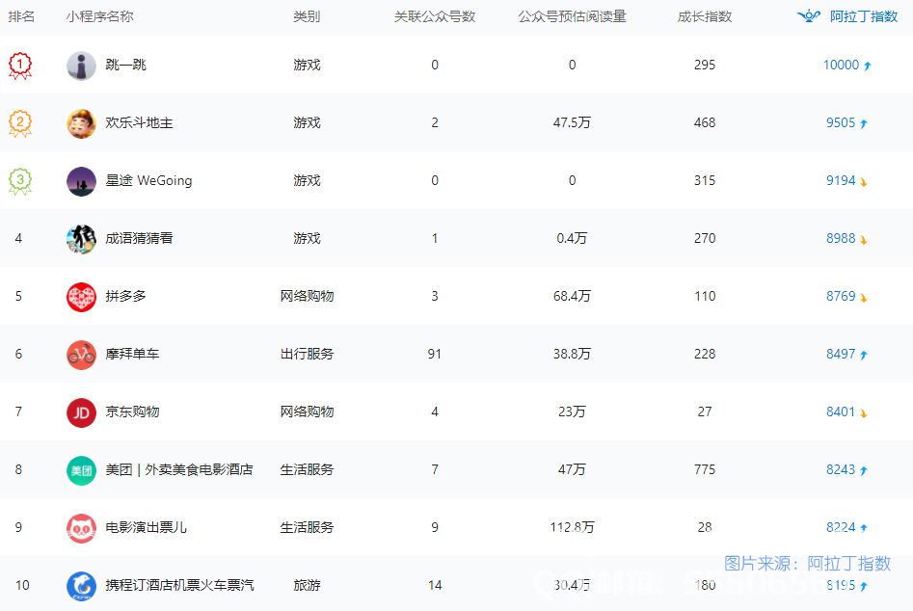The image size is (913, 611).
Task: Click the down arrow beside 8988
Action: (x=864, y=239)
